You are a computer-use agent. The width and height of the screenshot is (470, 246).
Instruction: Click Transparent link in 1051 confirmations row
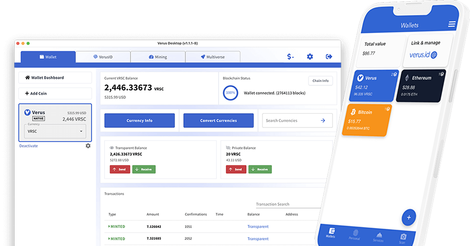pyautogui.click(x=258, y=227)
